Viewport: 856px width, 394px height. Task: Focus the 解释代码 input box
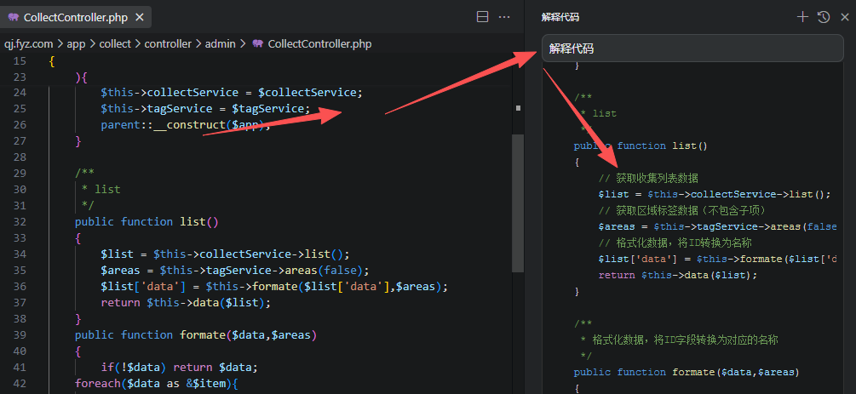click(692, 49)
